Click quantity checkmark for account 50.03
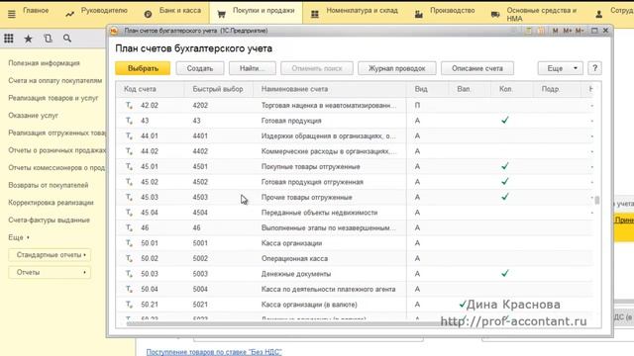Image resolution: width=634 pixels, height=356 pixels. coord(504,274)
